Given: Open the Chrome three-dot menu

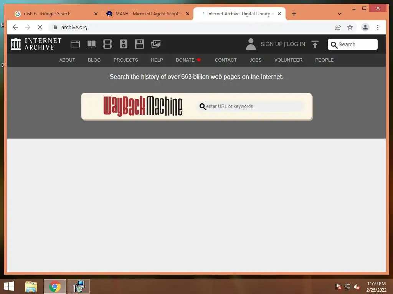Looking at the screenshot, I should click(x=378, y=27).
